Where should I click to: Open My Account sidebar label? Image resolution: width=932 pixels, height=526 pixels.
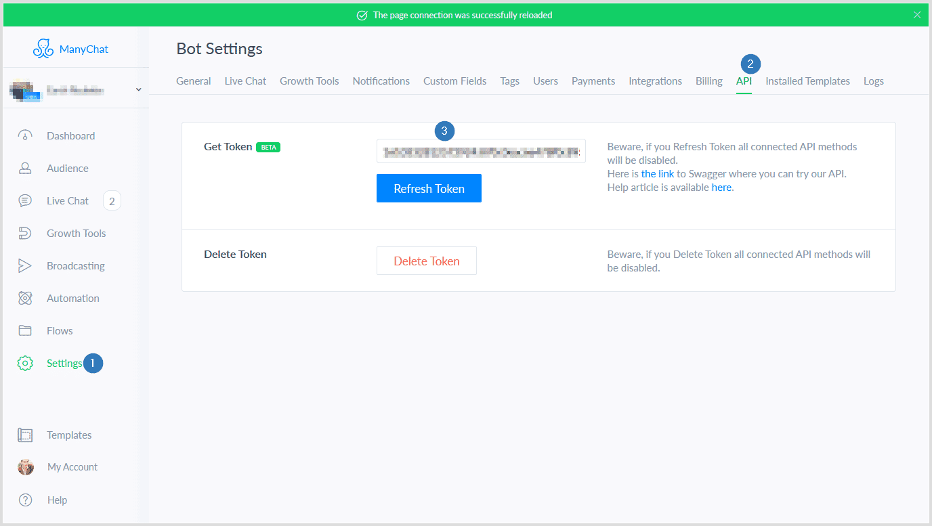click(72, 467)
